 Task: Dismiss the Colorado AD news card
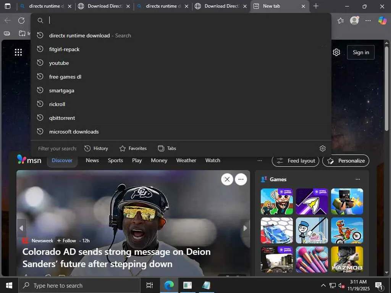(227, 179)
